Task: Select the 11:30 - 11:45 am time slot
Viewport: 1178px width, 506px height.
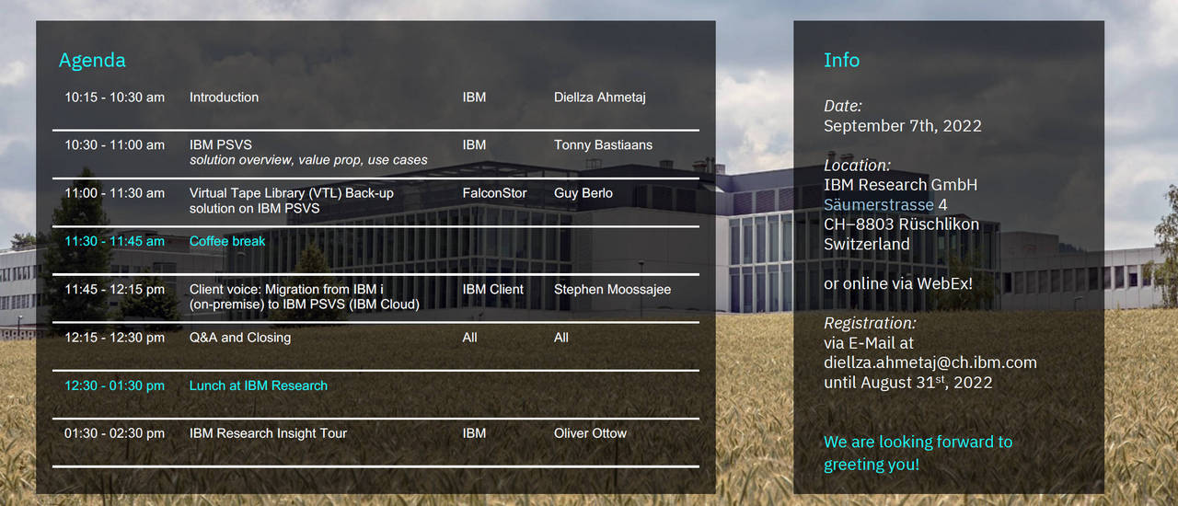Action: pyautogui.click(x=114, y=241)
